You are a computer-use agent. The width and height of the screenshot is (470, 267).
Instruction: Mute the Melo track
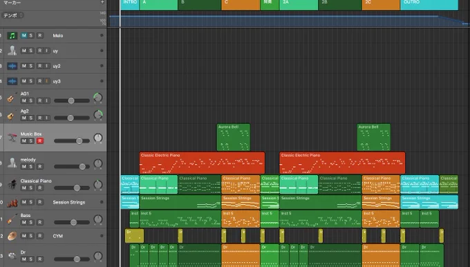pyautogui.click(x=24, y=35)
